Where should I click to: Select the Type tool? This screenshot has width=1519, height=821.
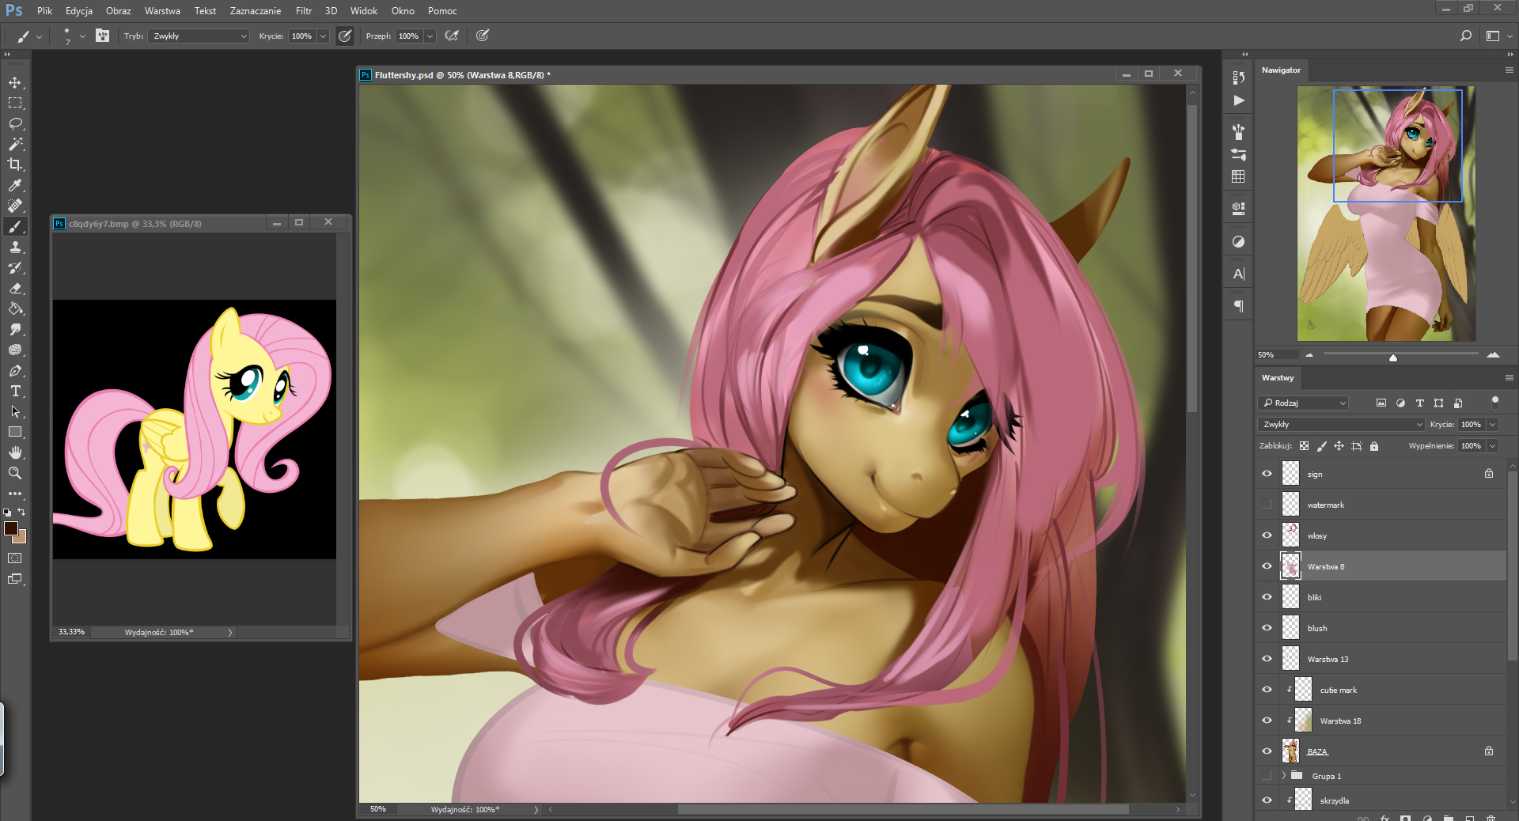click(x=15, y=391)
